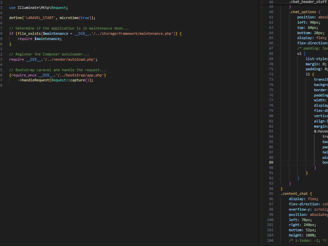Select line number 104 in the gutter

270,240
